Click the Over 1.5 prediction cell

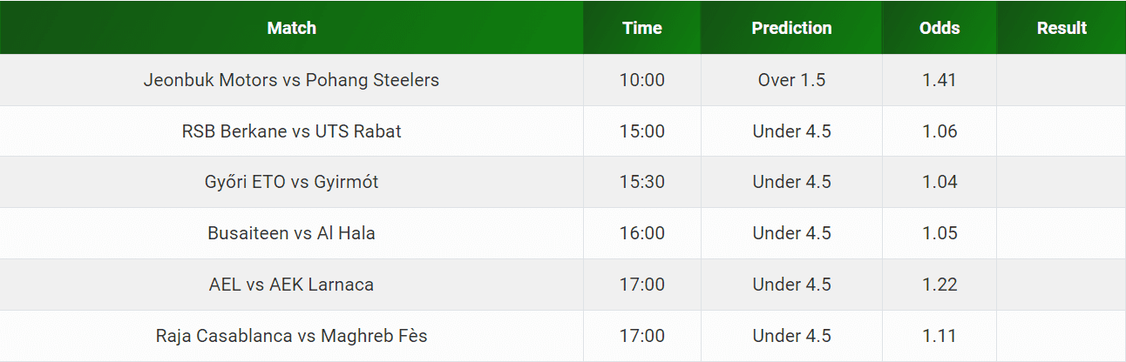point(791,80)
